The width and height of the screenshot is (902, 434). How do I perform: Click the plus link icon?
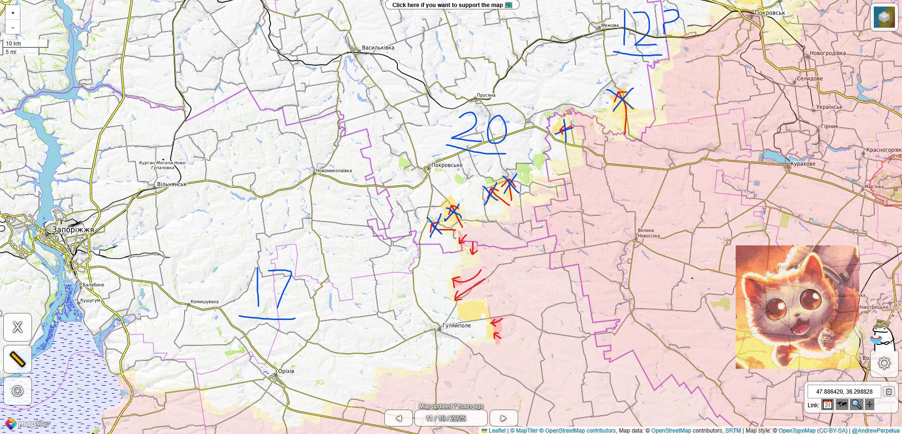[x=870, y=404]
